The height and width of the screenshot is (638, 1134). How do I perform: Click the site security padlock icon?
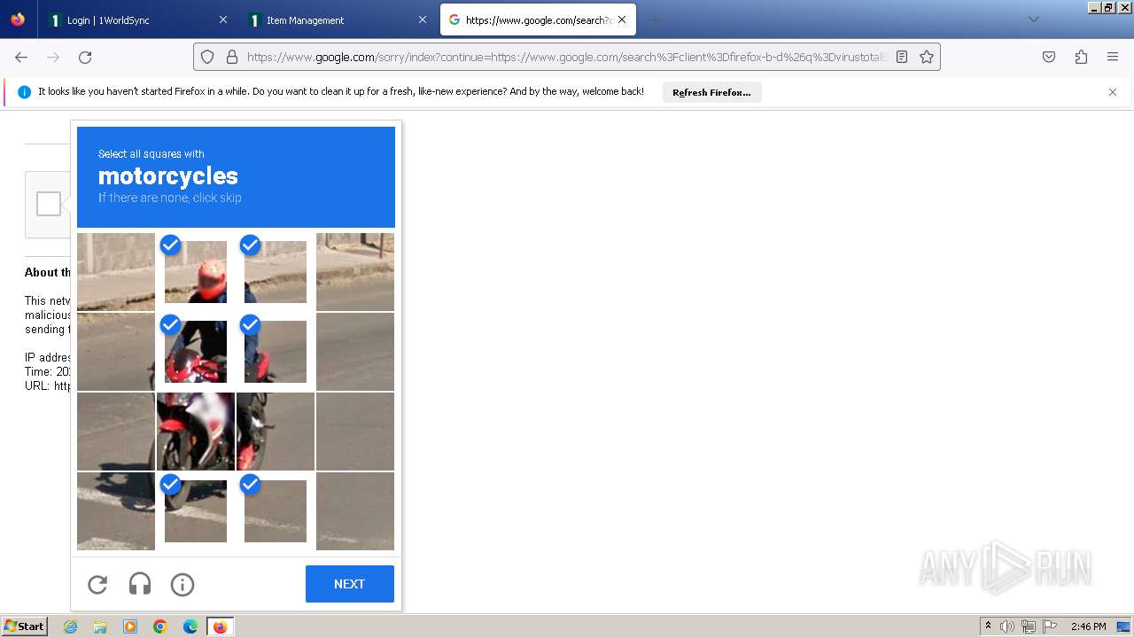[x=232, y=57]
